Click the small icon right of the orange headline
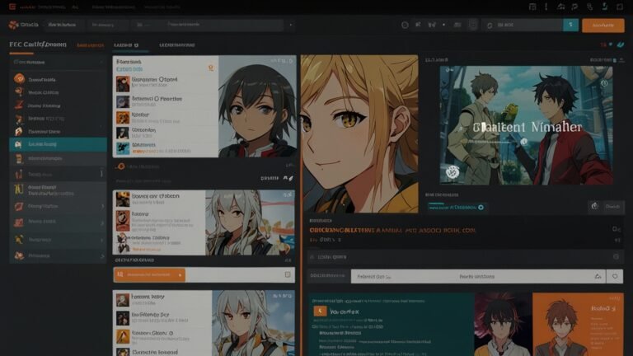 click(616, 229)
